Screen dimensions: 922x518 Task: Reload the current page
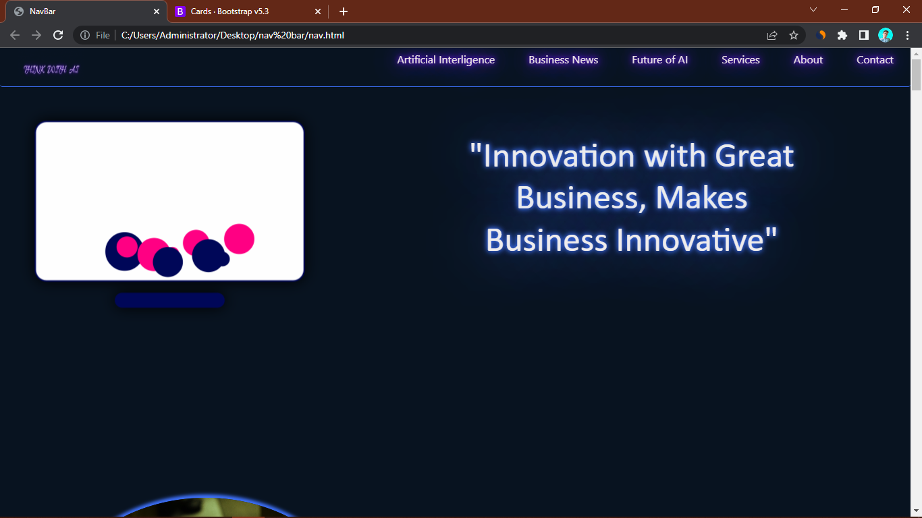(x=58, y=35)
